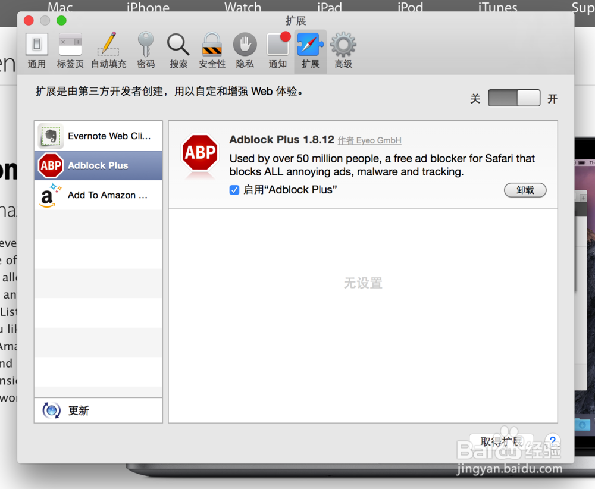Open the 自动填充 (AutoFill) pencil icon

(x=108, y=43)
